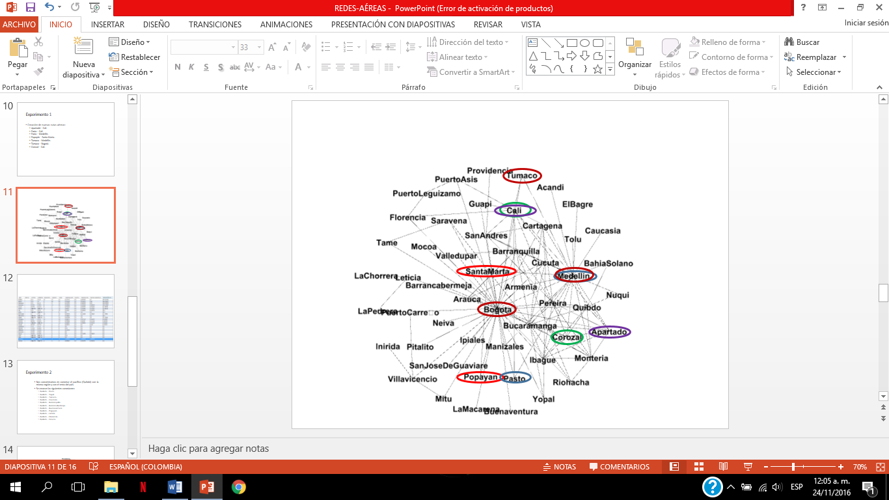The width and height of the screenshot is (889, 500).
Task: Switch to ANIMACIONES tab
Action: pos(286,24)
